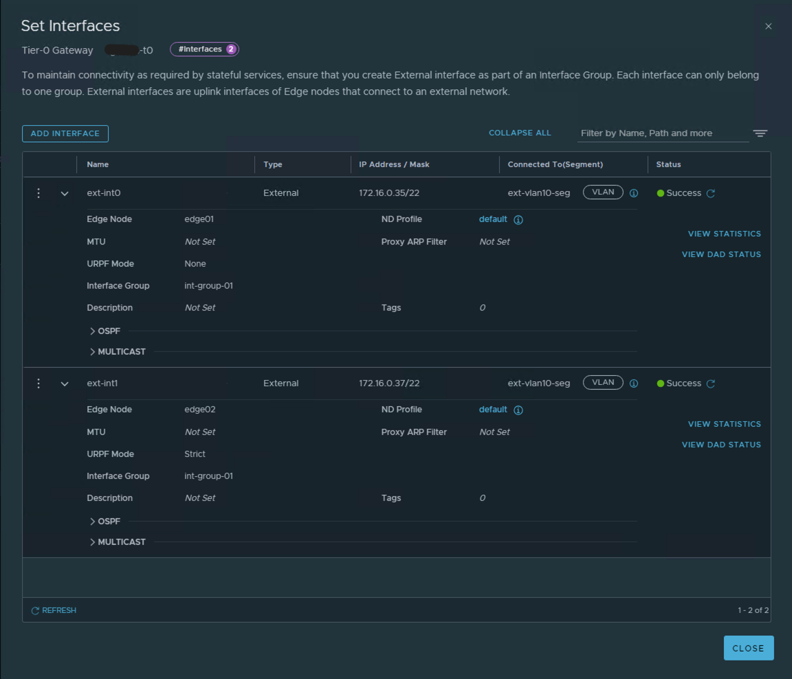Click the Type column header
792x679 pixels.
[273, 164]
